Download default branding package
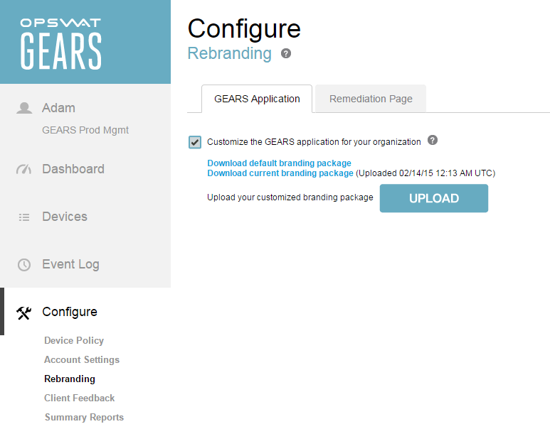Screen dimensions: 550x429 [x=279, y=163]
